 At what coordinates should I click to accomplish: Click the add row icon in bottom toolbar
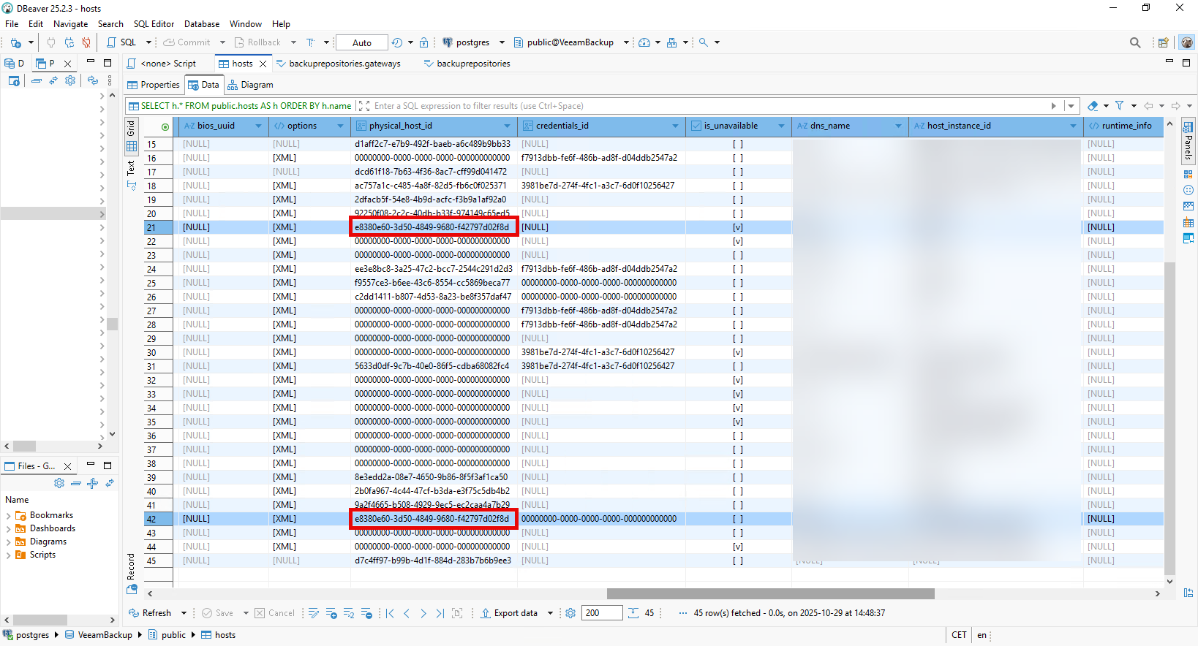click(331, 613)
